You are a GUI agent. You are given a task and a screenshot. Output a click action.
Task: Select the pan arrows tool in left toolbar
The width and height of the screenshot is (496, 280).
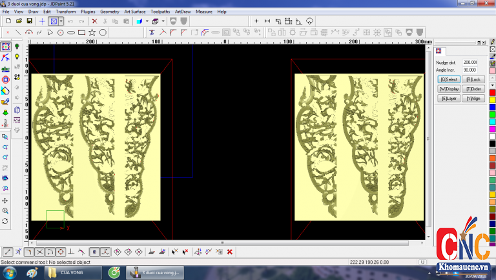6,201
